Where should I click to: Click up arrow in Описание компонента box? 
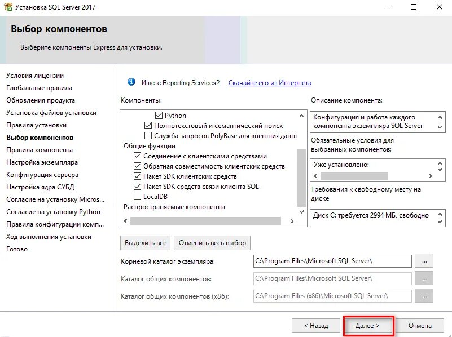pos(440,117)
